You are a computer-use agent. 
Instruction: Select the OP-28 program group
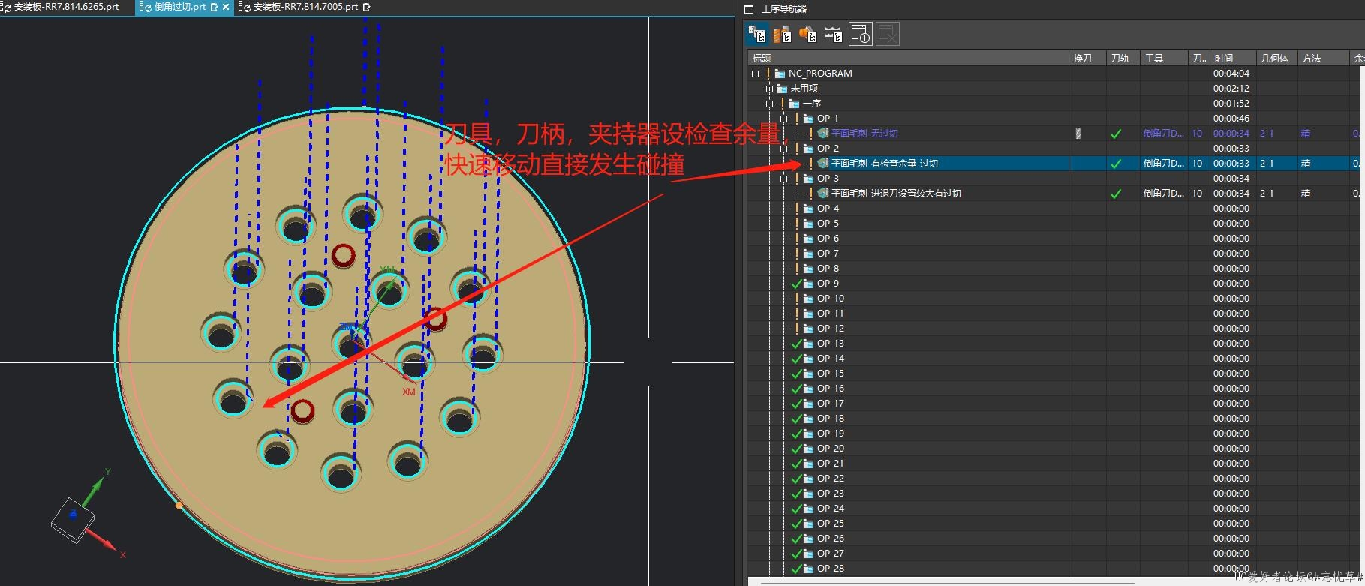[830, 569]
